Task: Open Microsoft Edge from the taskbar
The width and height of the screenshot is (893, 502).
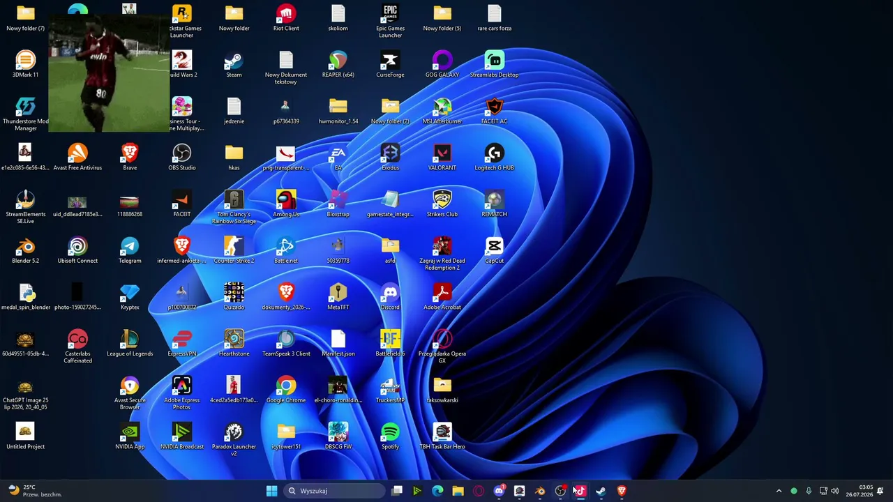Action: pyautogui.click(x=437, y=491)
